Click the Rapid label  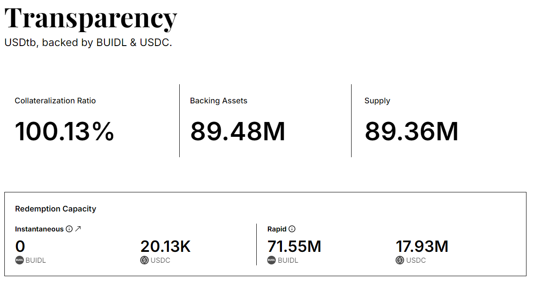(277, 229)
